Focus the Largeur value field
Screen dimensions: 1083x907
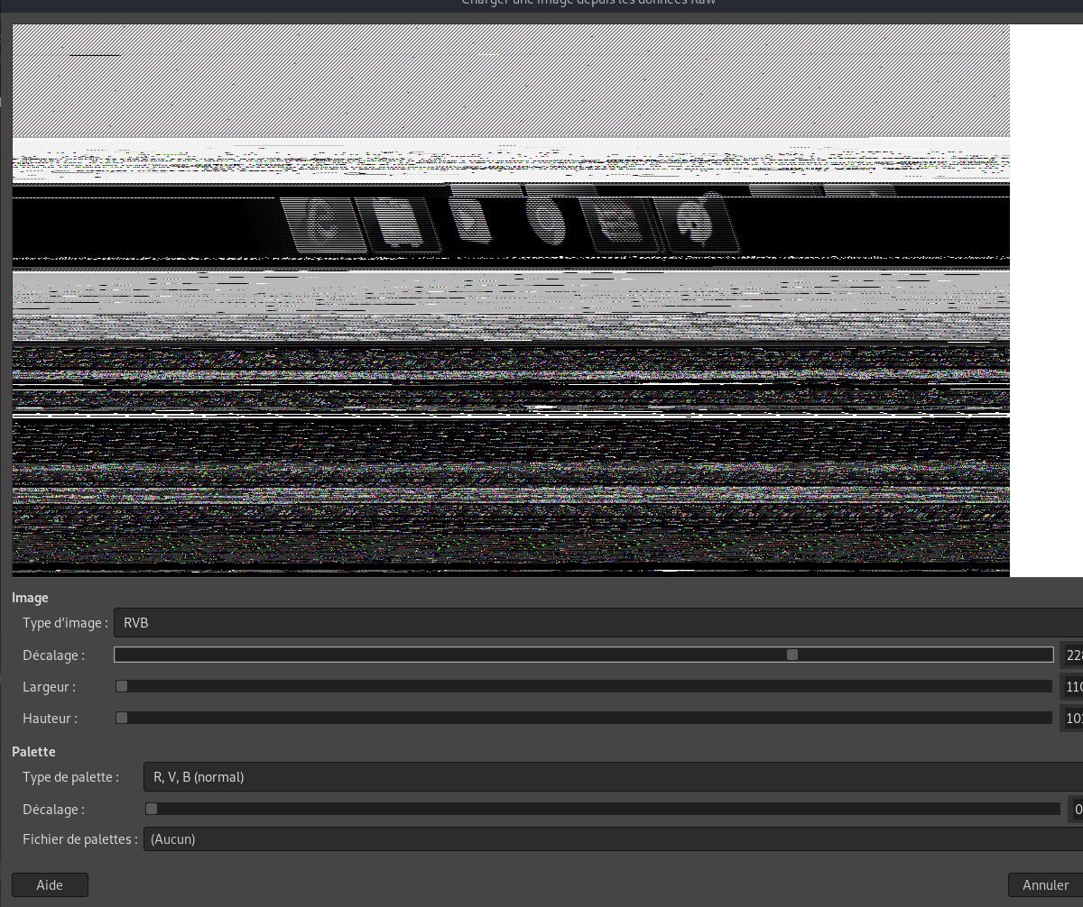point(1072,687)
